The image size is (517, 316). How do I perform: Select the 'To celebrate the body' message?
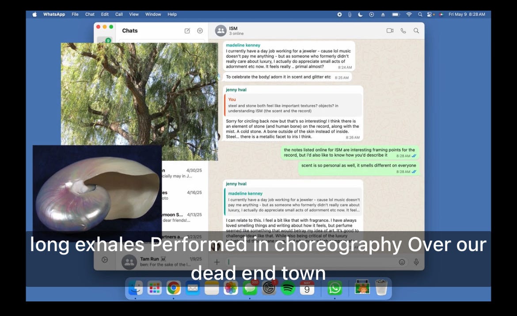coord(287,77)
